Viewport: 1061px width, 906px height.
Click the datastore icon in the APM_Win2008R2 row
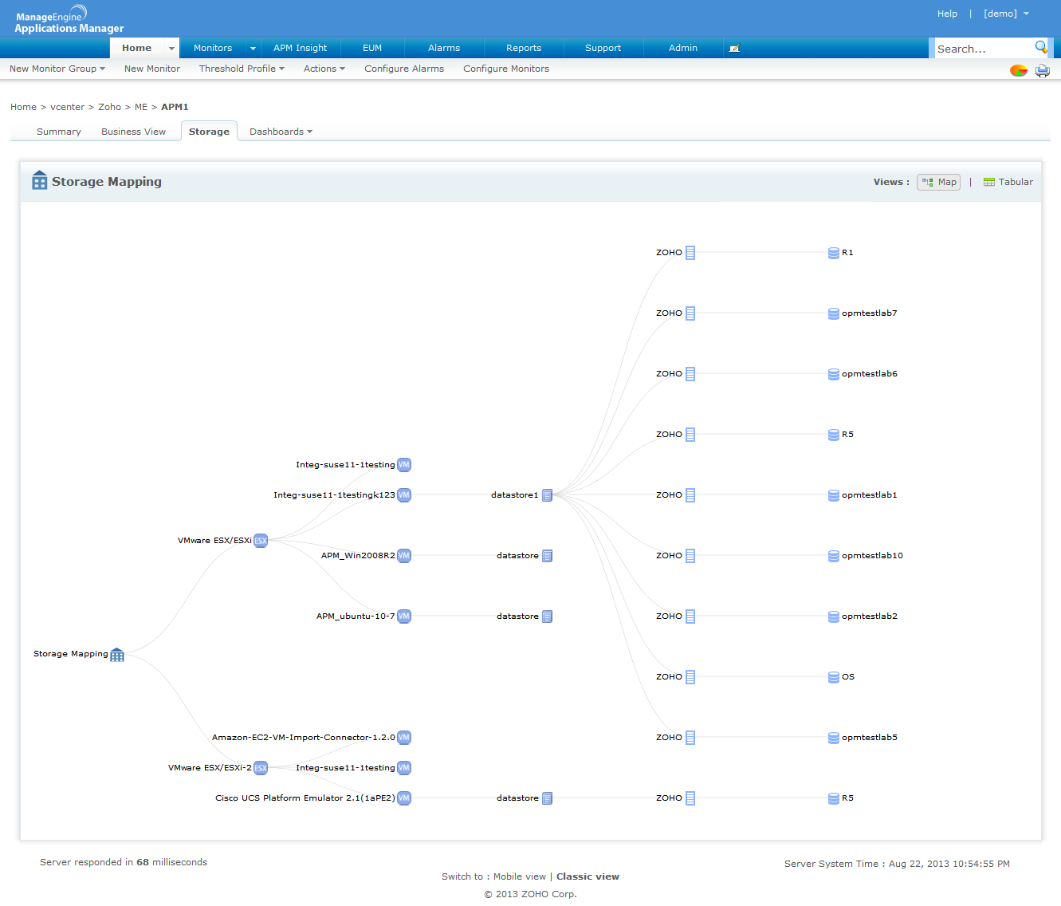coord(547,556)
